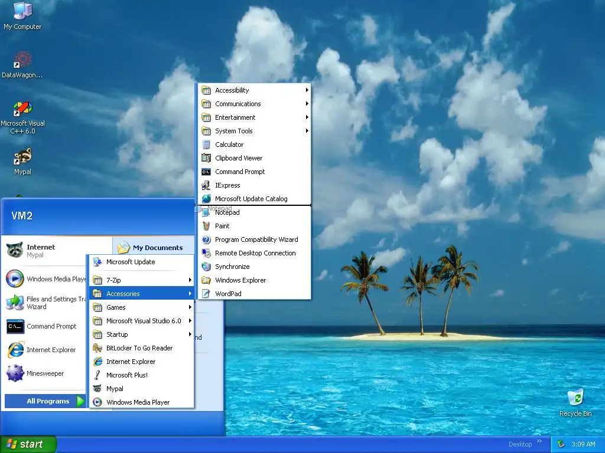
Task: Select Windows Explorer menu entry
Action: [255, 280]
